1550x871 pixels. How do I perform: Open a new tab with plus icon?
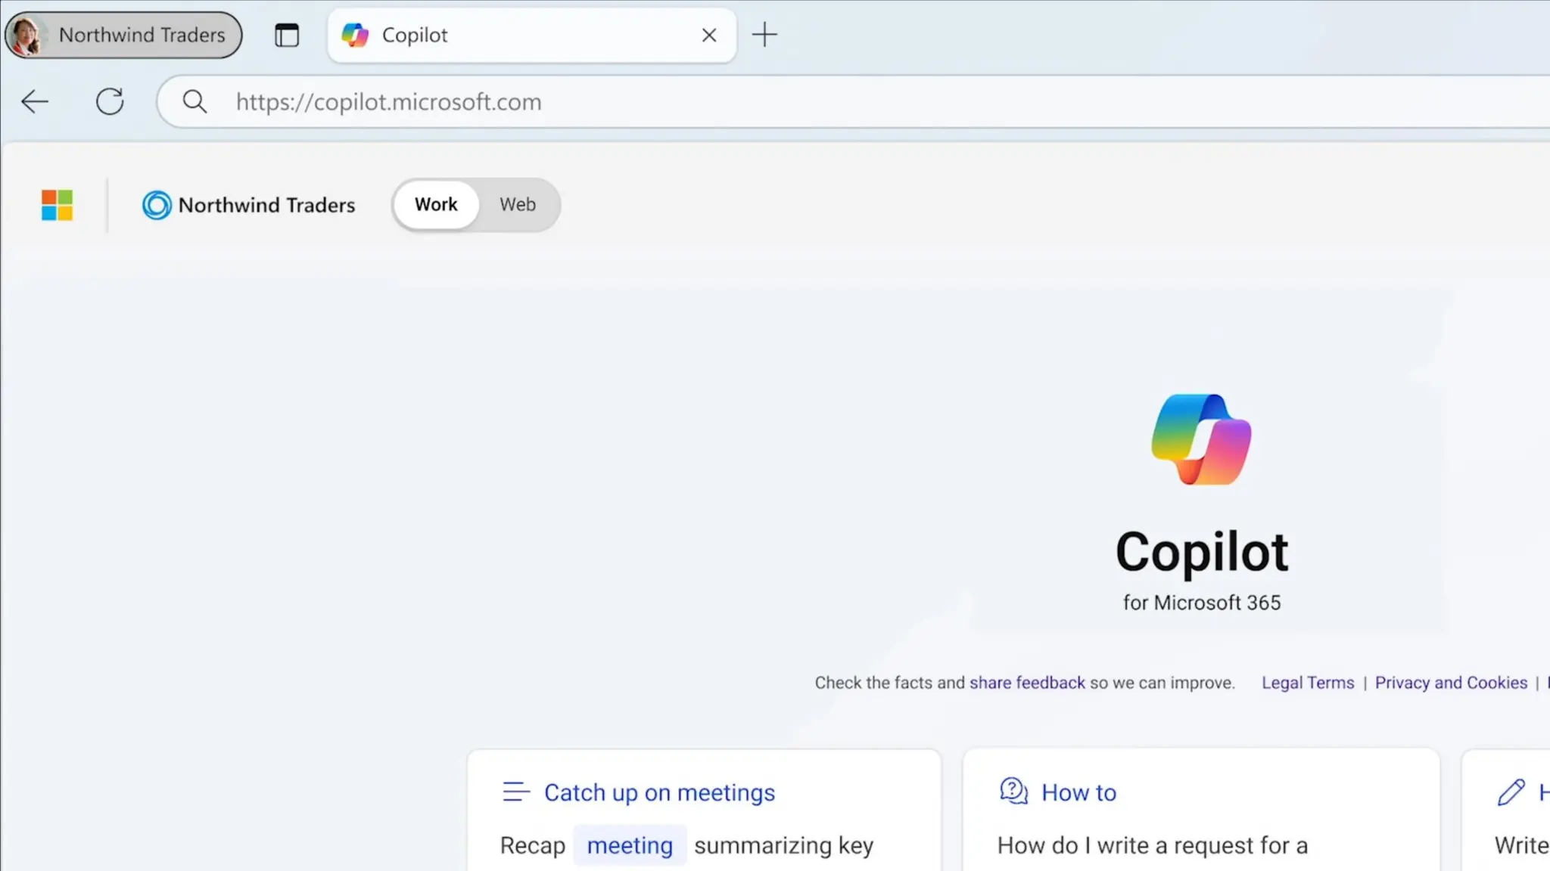click(x=764, y=35)
